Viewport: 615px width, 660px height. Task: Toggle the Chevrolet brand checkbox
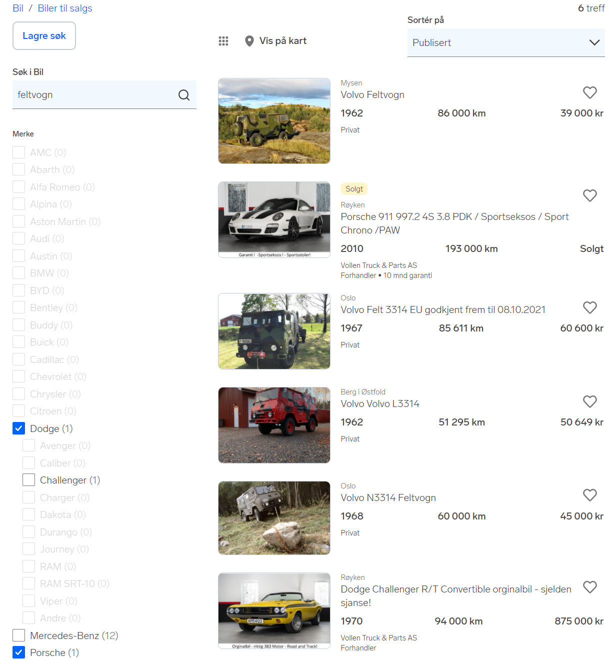click(19, 376)
